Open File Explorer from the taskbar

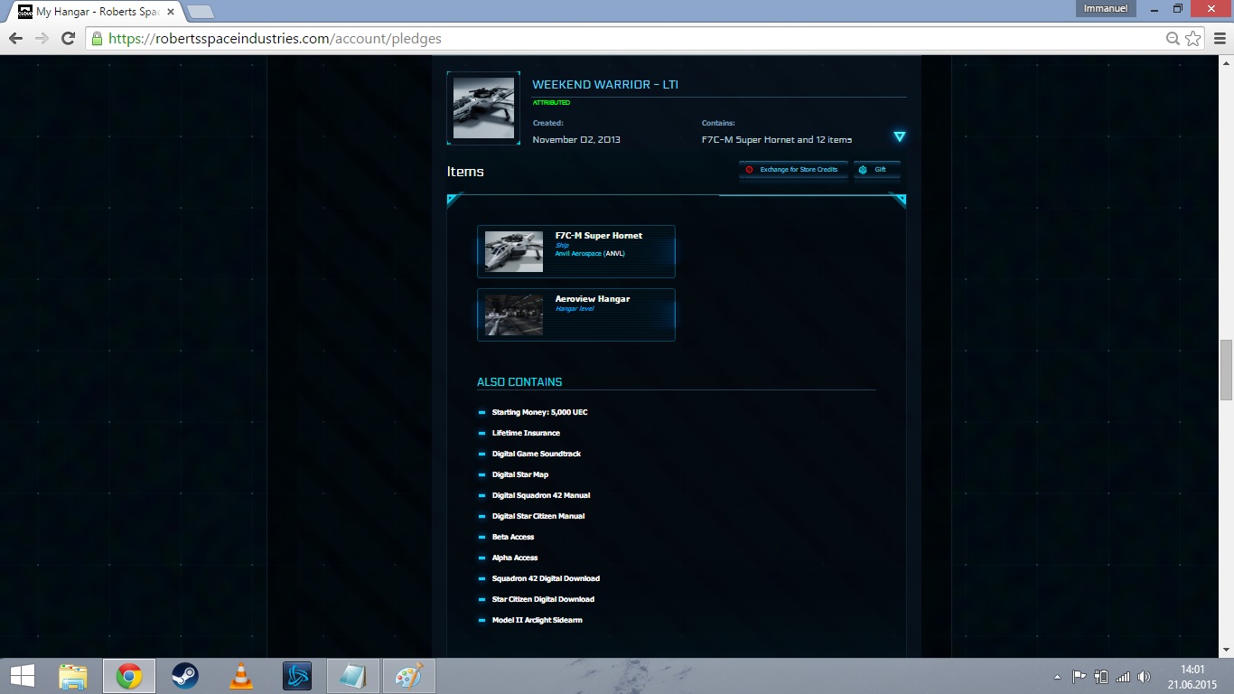pos(73,676)
